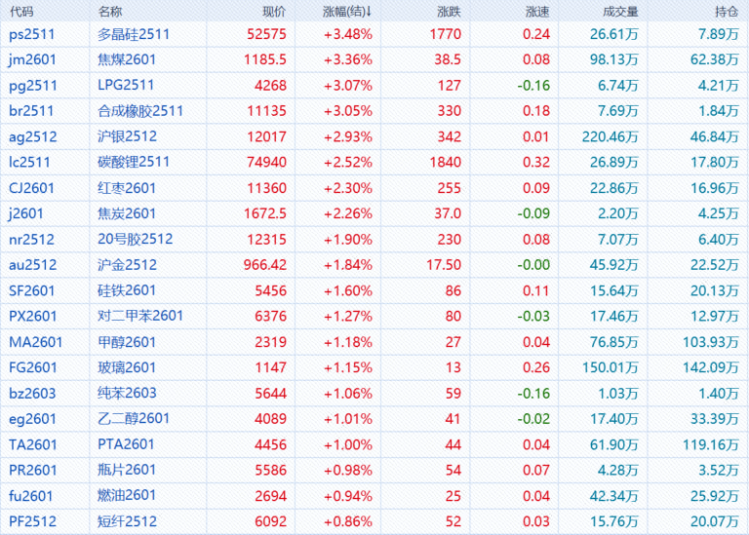The width and height of the screenshot is (749, 535).
Task: Select the name 红枣2601
Action: [127, 188]
